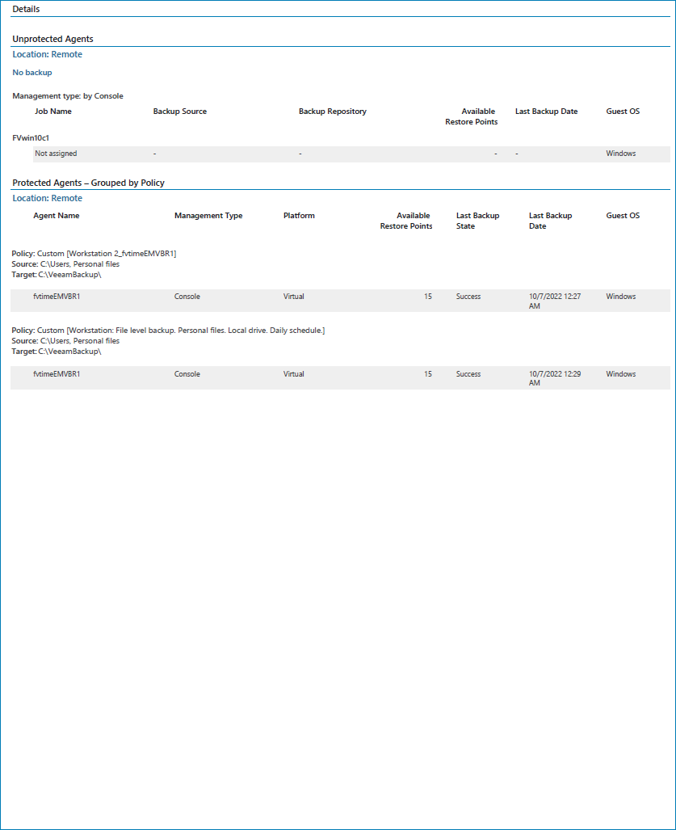Sort by the Job Name column header

click(53, 111)
